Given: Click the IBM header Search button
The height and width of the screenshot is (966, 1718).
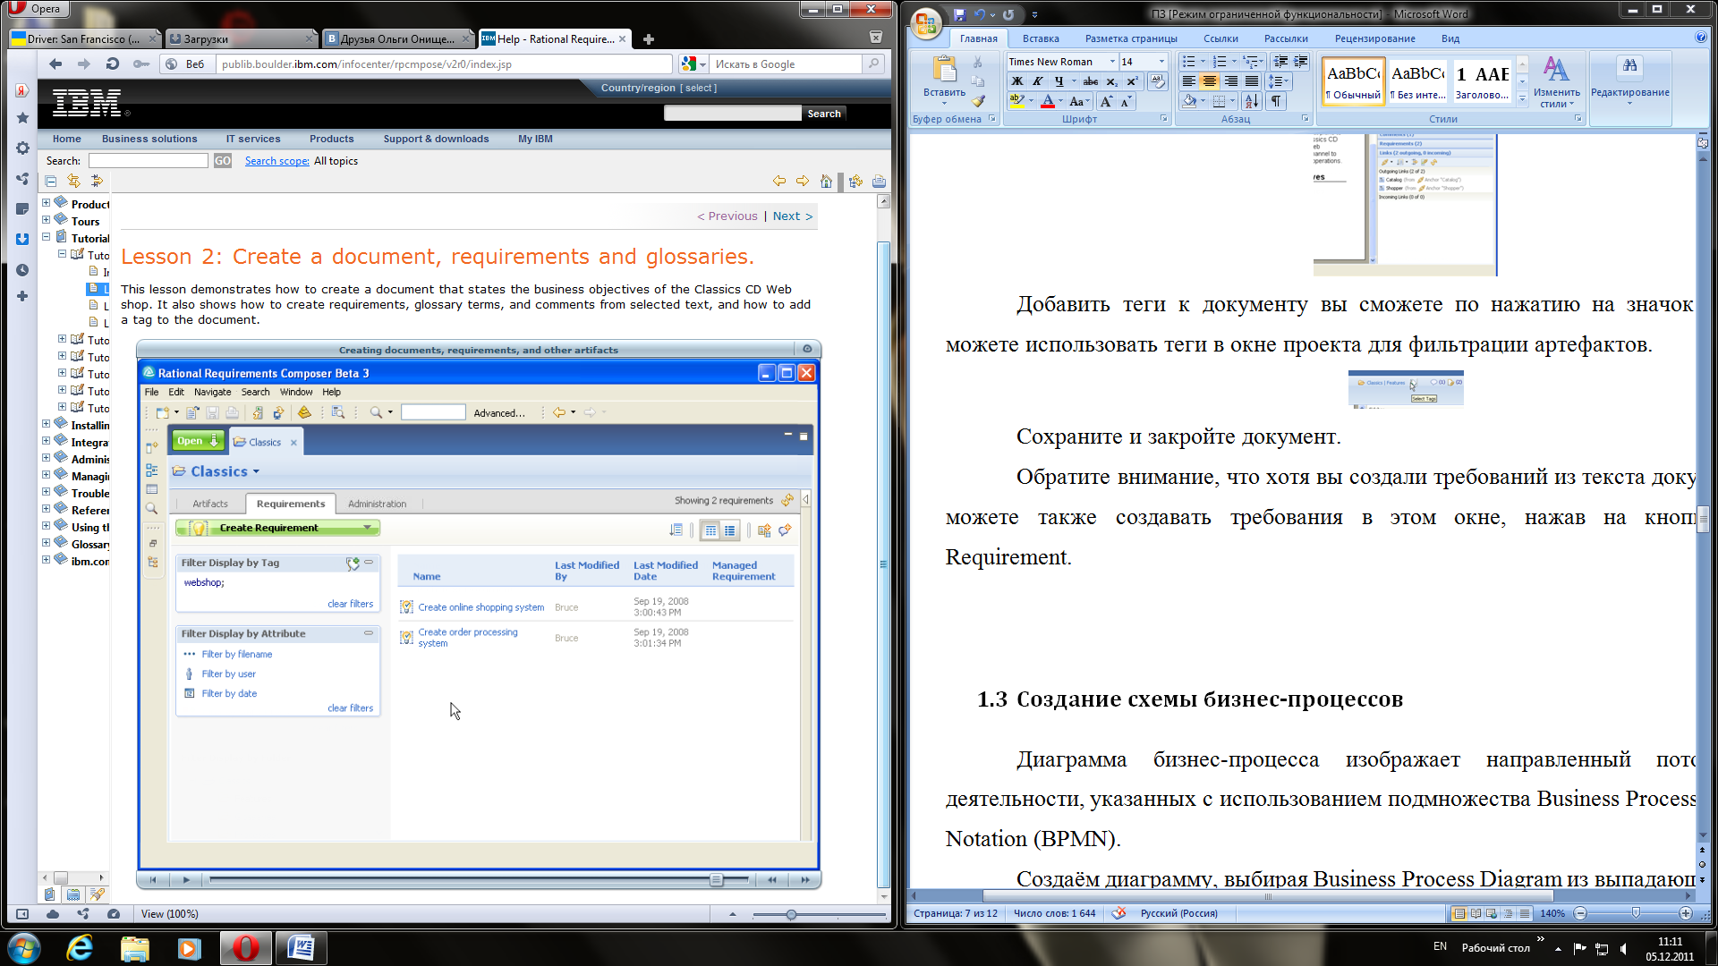Looking at the screenshot, I should [824, 114].
